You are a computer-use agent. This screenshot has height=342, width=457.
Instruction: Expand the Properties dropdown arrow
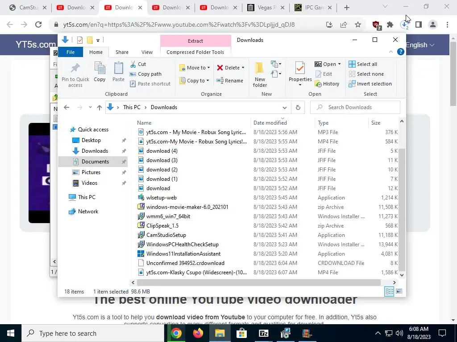coord(300,85)
